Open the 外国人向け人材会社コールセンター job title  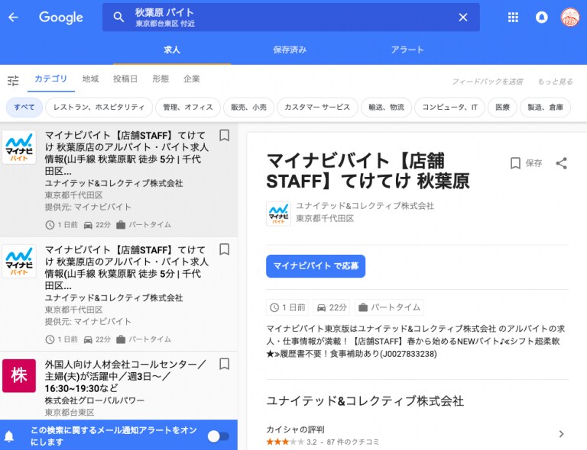click(x=125, y=376)
